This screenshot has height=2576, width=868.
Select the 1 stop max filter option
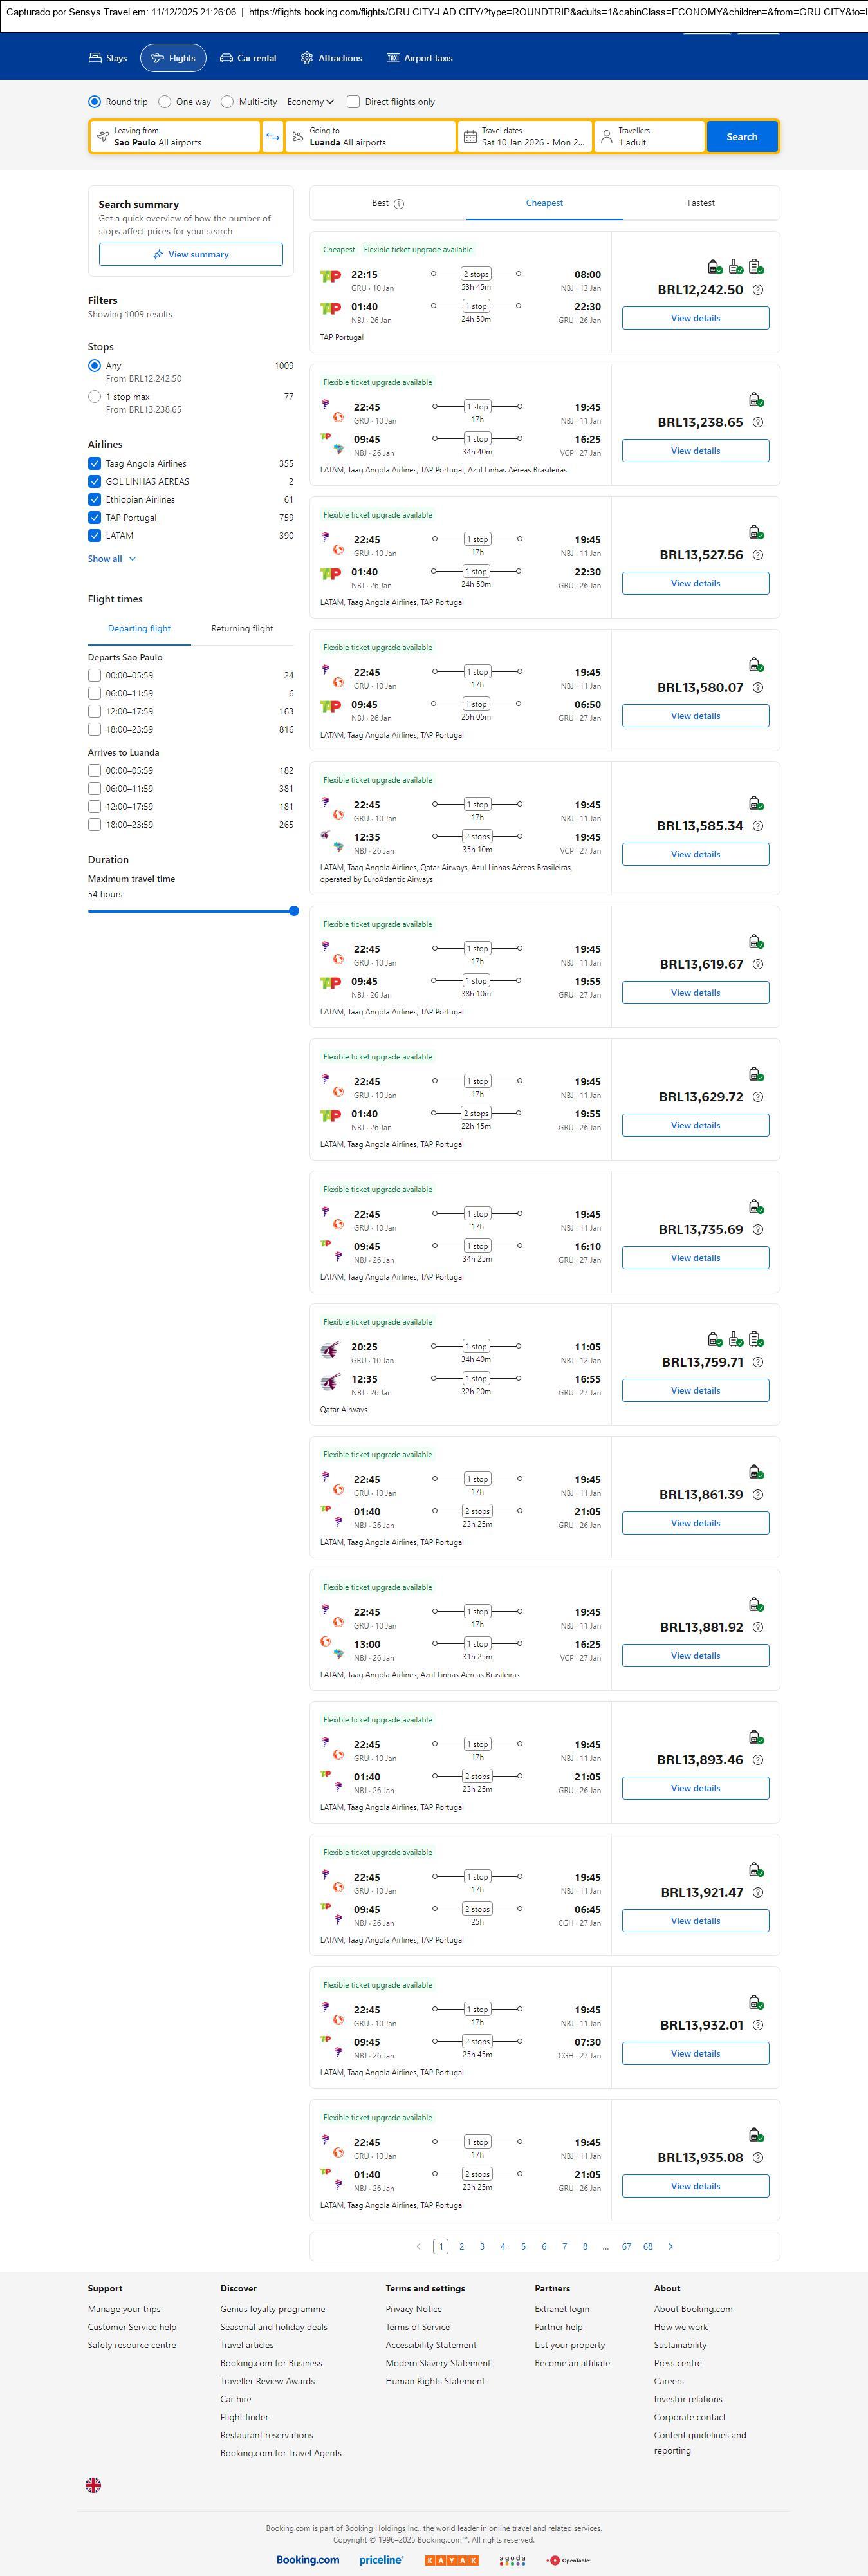pos(94,397)
